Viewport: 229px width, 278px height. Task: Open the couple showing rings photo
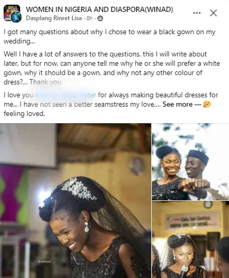[191, 162]
